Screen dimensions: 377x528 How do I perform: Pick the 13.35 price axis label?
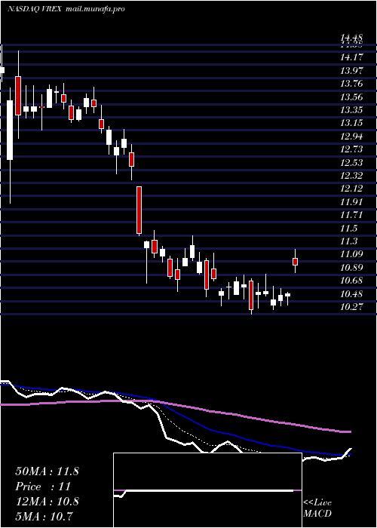pyautogui.click(x=351, y=110)
